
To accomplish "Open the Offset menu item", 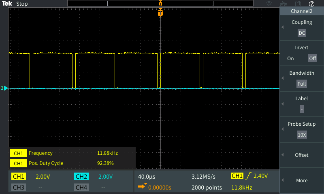I will coord(301,155).
